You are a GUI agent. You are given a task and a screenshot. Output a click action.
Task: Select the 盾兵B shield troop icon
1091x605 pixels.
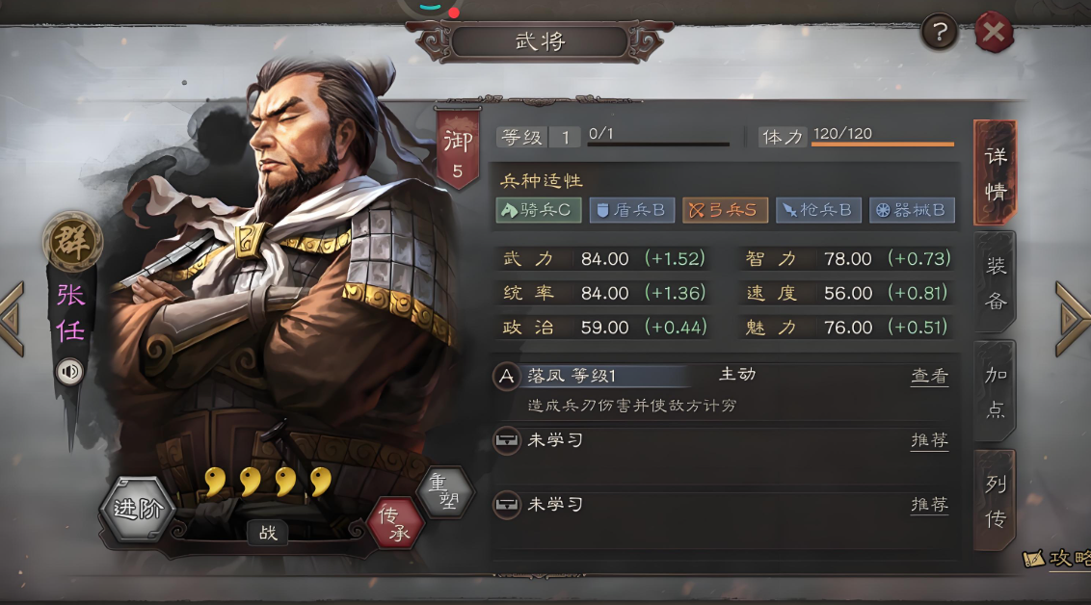(x=632, y=210)
